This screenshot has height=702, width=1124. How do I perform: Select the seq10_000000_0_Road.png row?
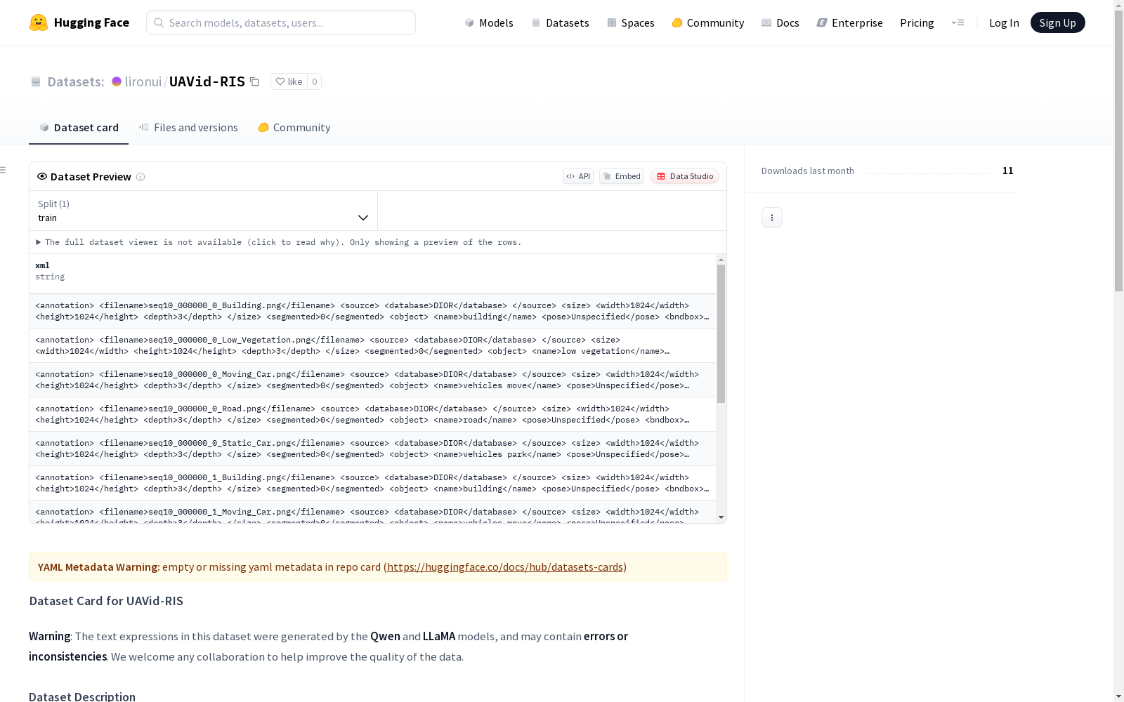pyautogui.click(x=372, y=414)
